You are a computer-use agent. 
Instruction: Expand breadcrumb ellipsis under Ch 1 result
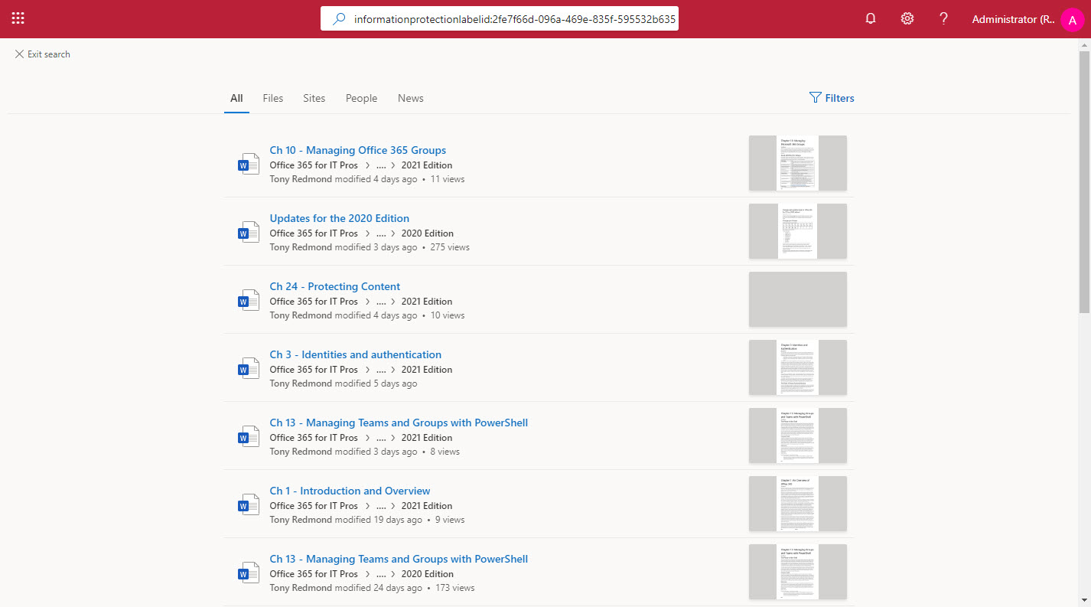pyautogui.click(x=381, y=506)
